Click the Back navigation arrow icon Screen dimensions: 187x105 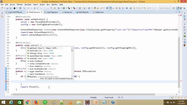tap(148, 8)
